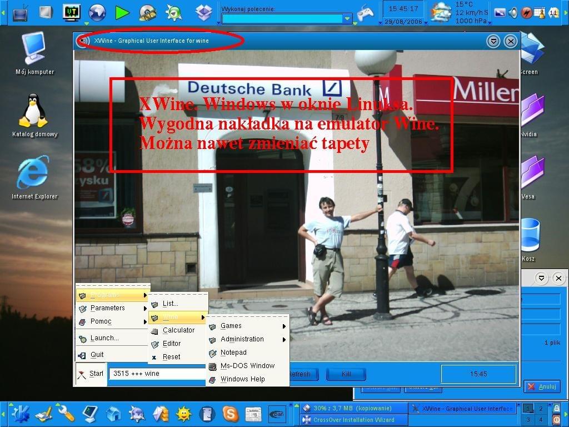Launch Notepad from Wine submenu
The image size is (569, 427).
click(248, 352)
